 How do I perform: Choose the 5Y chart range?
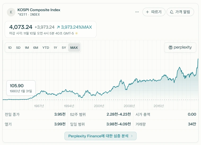(x=64, y=48)
